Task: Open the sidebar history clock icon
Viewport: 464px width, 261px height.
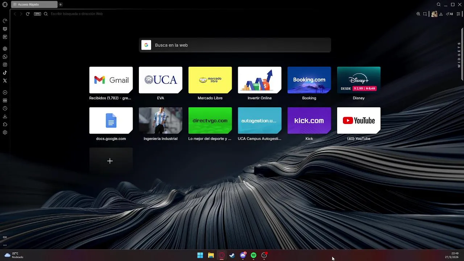Action: [5, 108]
